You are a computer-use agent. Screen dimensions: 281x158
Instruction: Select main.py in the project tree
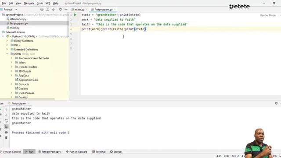(x=14, y=28)
